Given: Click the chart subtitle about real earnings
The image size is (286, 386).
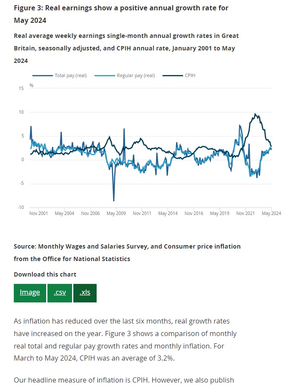Looking at the screenshot, I should pyautogui.click(x=126, y=48).
